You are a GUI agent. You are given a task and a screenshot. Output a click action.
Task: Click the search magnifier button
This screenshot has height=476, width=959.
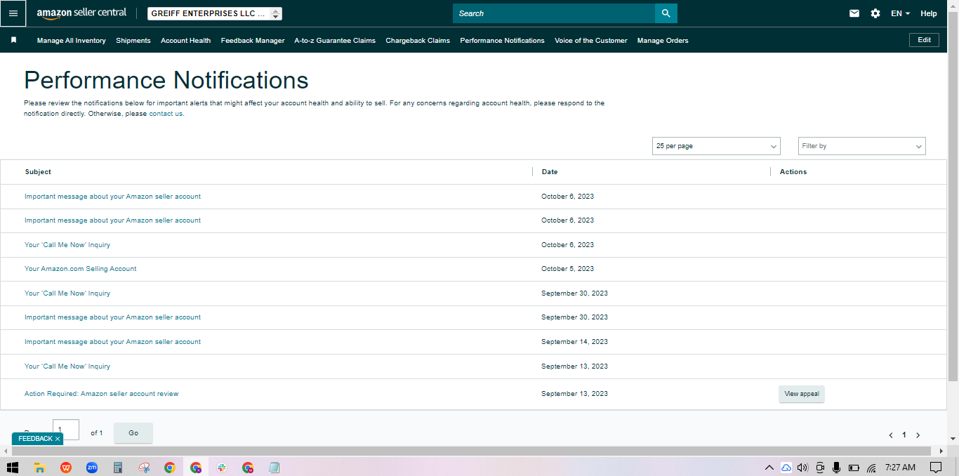pyautogui.click(x=666, y=13)
